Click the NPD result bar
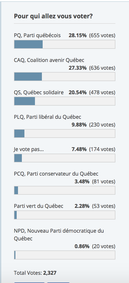This screenshot has width=129, height=283. [64, 255]
